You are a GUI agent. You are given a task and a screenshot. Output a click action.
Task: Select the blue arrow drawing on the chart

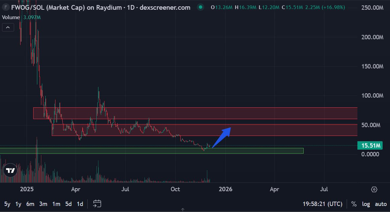tap(222, 136)
